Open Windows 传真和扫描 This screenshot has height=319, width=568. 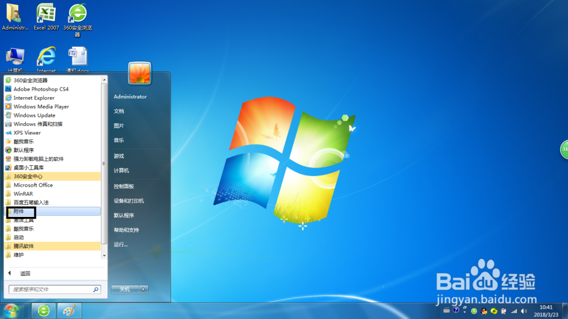click(52, 124)
